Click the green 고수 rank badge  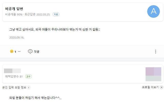point(28,76)
